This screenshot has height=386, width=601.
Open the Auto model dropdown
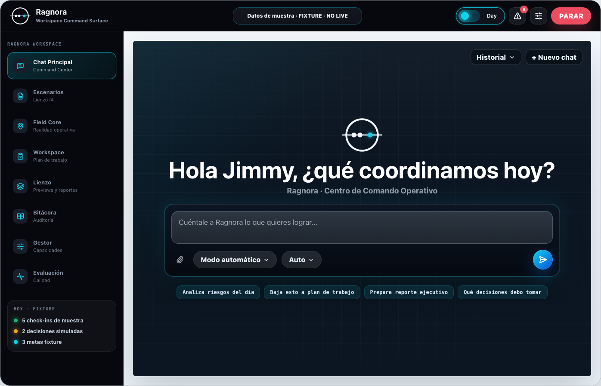point(301,260)
